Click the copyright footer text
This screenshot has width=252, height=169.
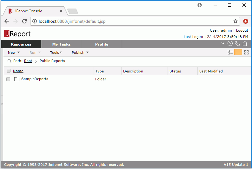coord(64,165)
